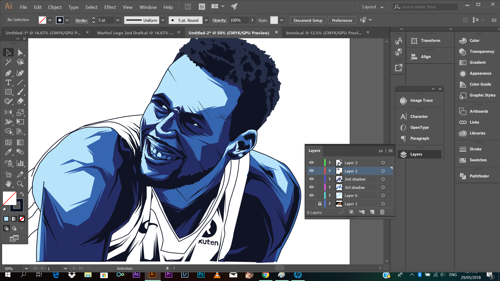The image size is (500, 281).
Task: Set toolbox paint mode to Gradient
Action: coord(14,219)
